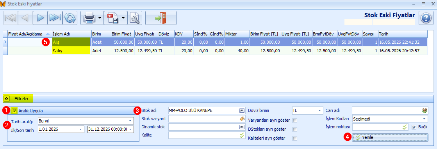Enable DStokları ayrı göster checkbox
The image size is (437, 149).
[x=294, y=129]
